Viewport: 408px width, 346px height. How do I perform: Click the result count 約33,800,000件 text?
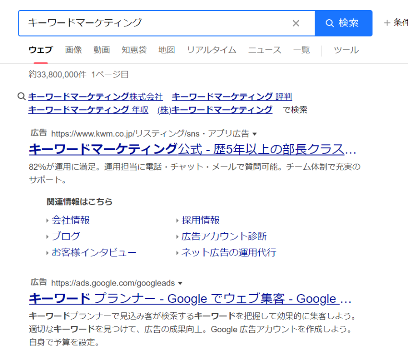tap(58, 75)
